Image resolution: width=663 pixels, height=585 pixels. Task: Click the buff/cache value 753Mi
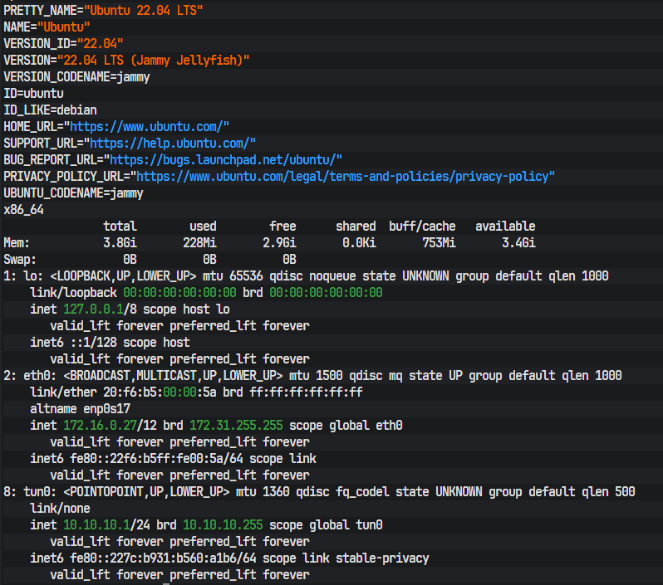[x=439, y=243]
